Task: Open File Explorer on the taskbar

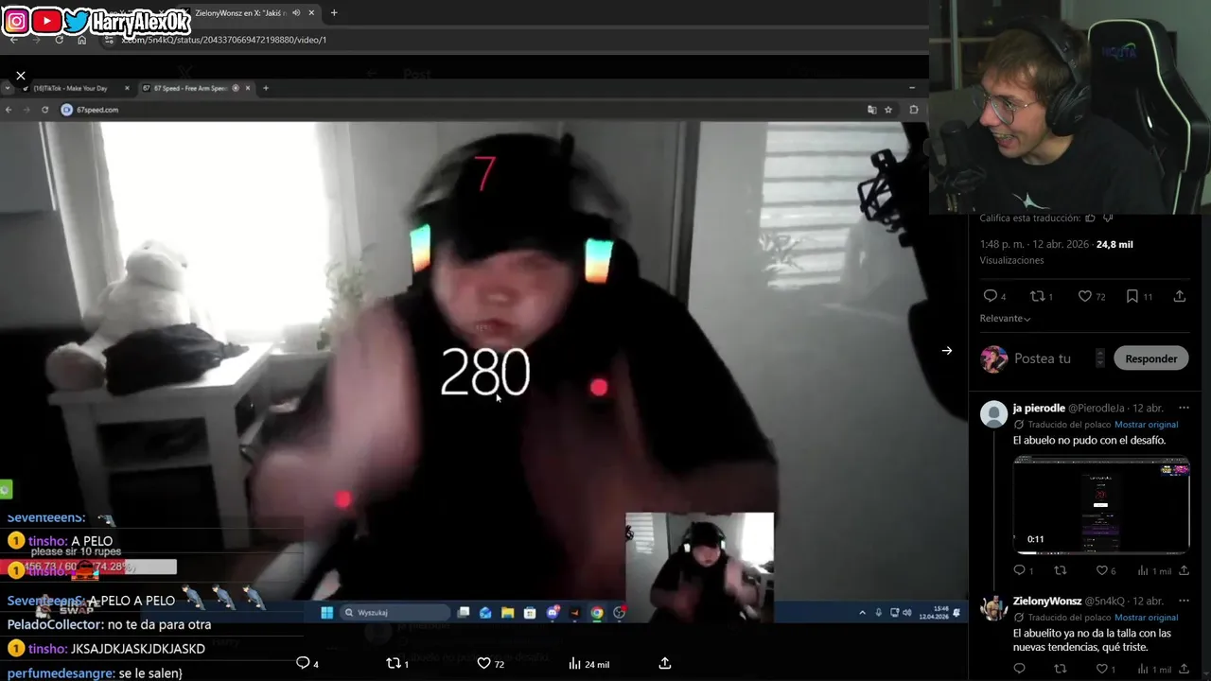Action: tap(507, 612)
